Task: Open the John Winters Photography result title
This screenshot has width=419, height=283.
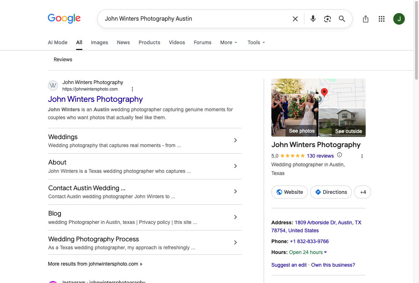Action: 95,99
